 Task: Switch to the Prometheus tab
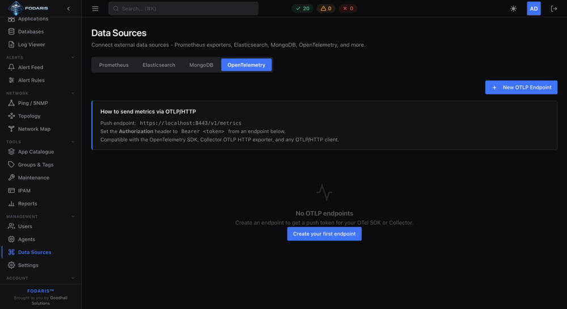tap(114, 65)
